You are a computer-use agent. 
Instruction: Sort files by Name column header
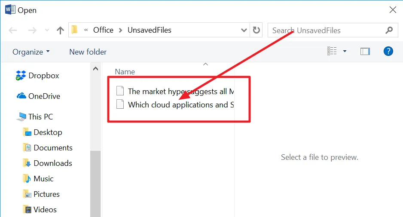pos(125,72)
